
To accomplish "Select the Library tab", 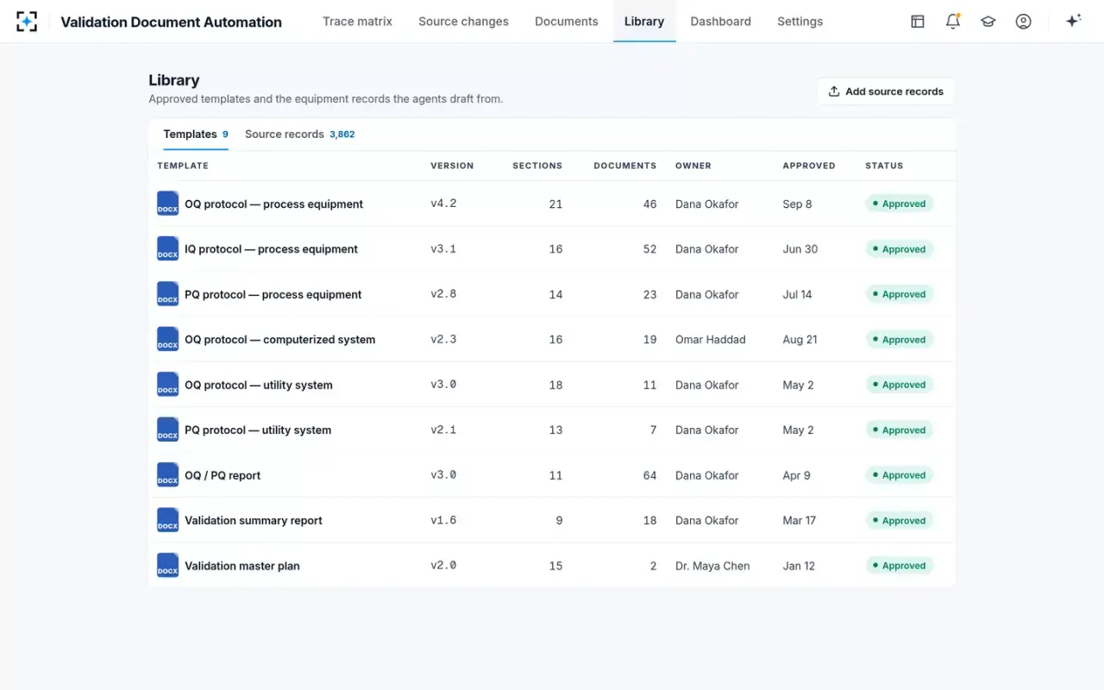I will pos(644,22).
